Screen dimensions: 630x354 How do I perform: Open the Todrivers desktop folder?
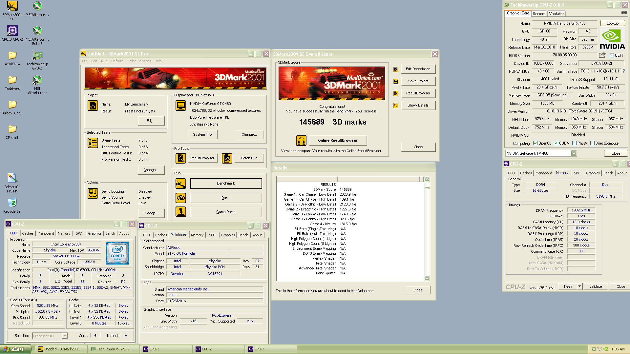[x=12, y=83]
